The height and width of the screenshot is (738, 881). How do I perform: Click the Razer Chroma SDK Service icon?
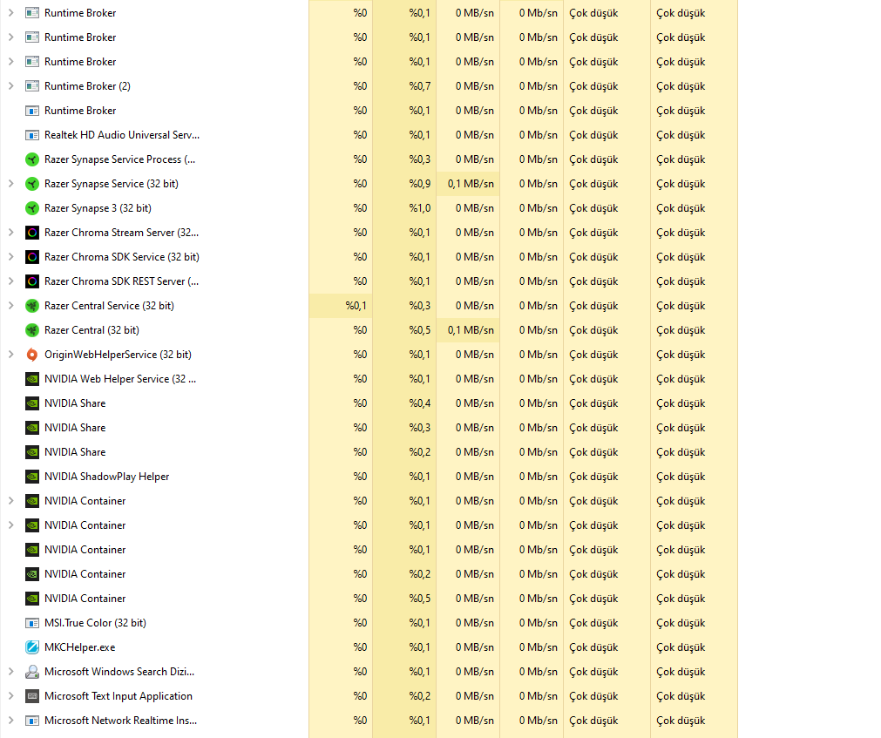coord(32,257)
